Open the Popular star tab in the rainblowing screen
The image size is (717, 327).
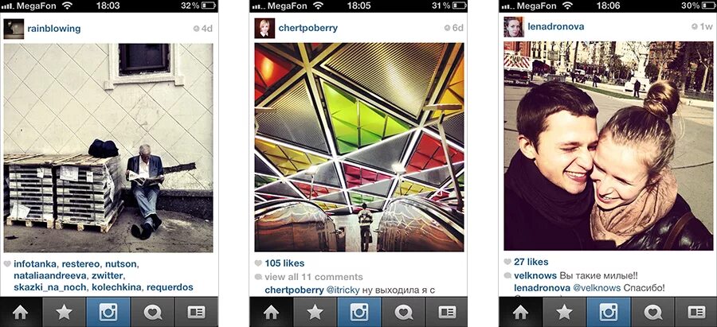coord(64,313)
